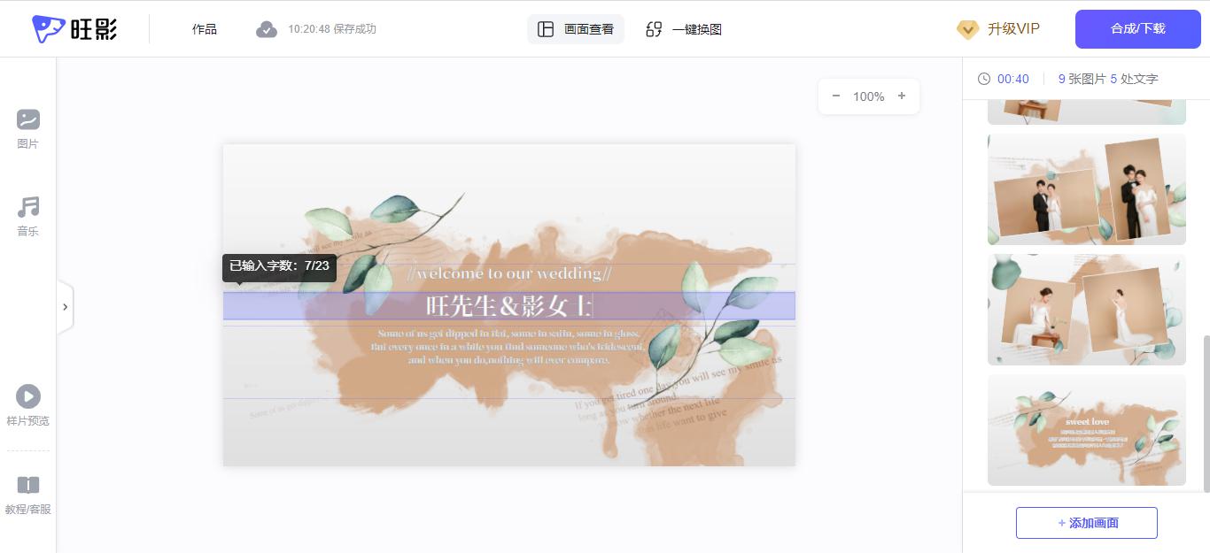Click the 合成/下载 button
The width and height of the screenshot is (1210, 553).
pos(1137,28)
